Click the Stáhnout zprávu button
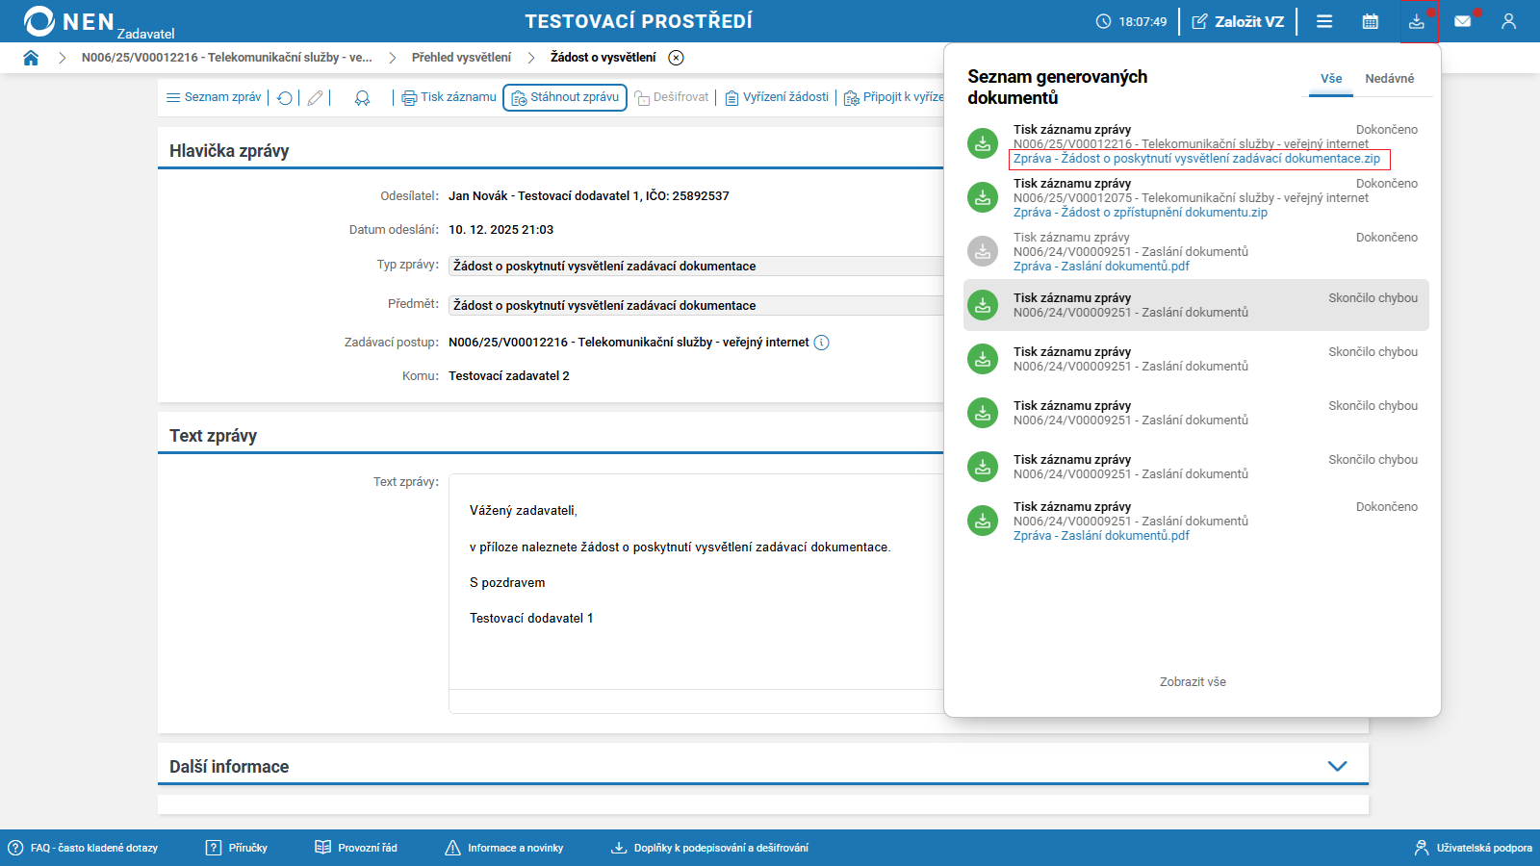 pos(565,97)
